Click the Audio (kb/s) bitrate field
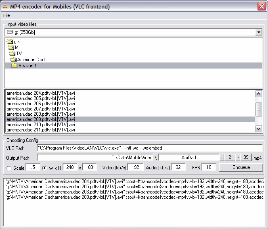Viewport: 268px width, 229px height. pos(178,167)
